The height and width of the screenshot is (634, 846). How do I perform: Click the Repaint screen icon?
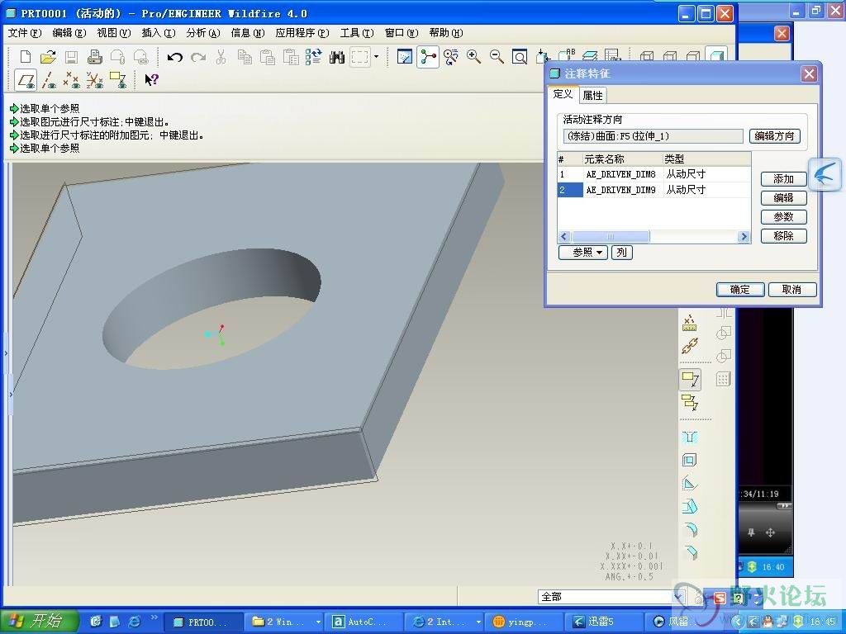click(405, 57)
